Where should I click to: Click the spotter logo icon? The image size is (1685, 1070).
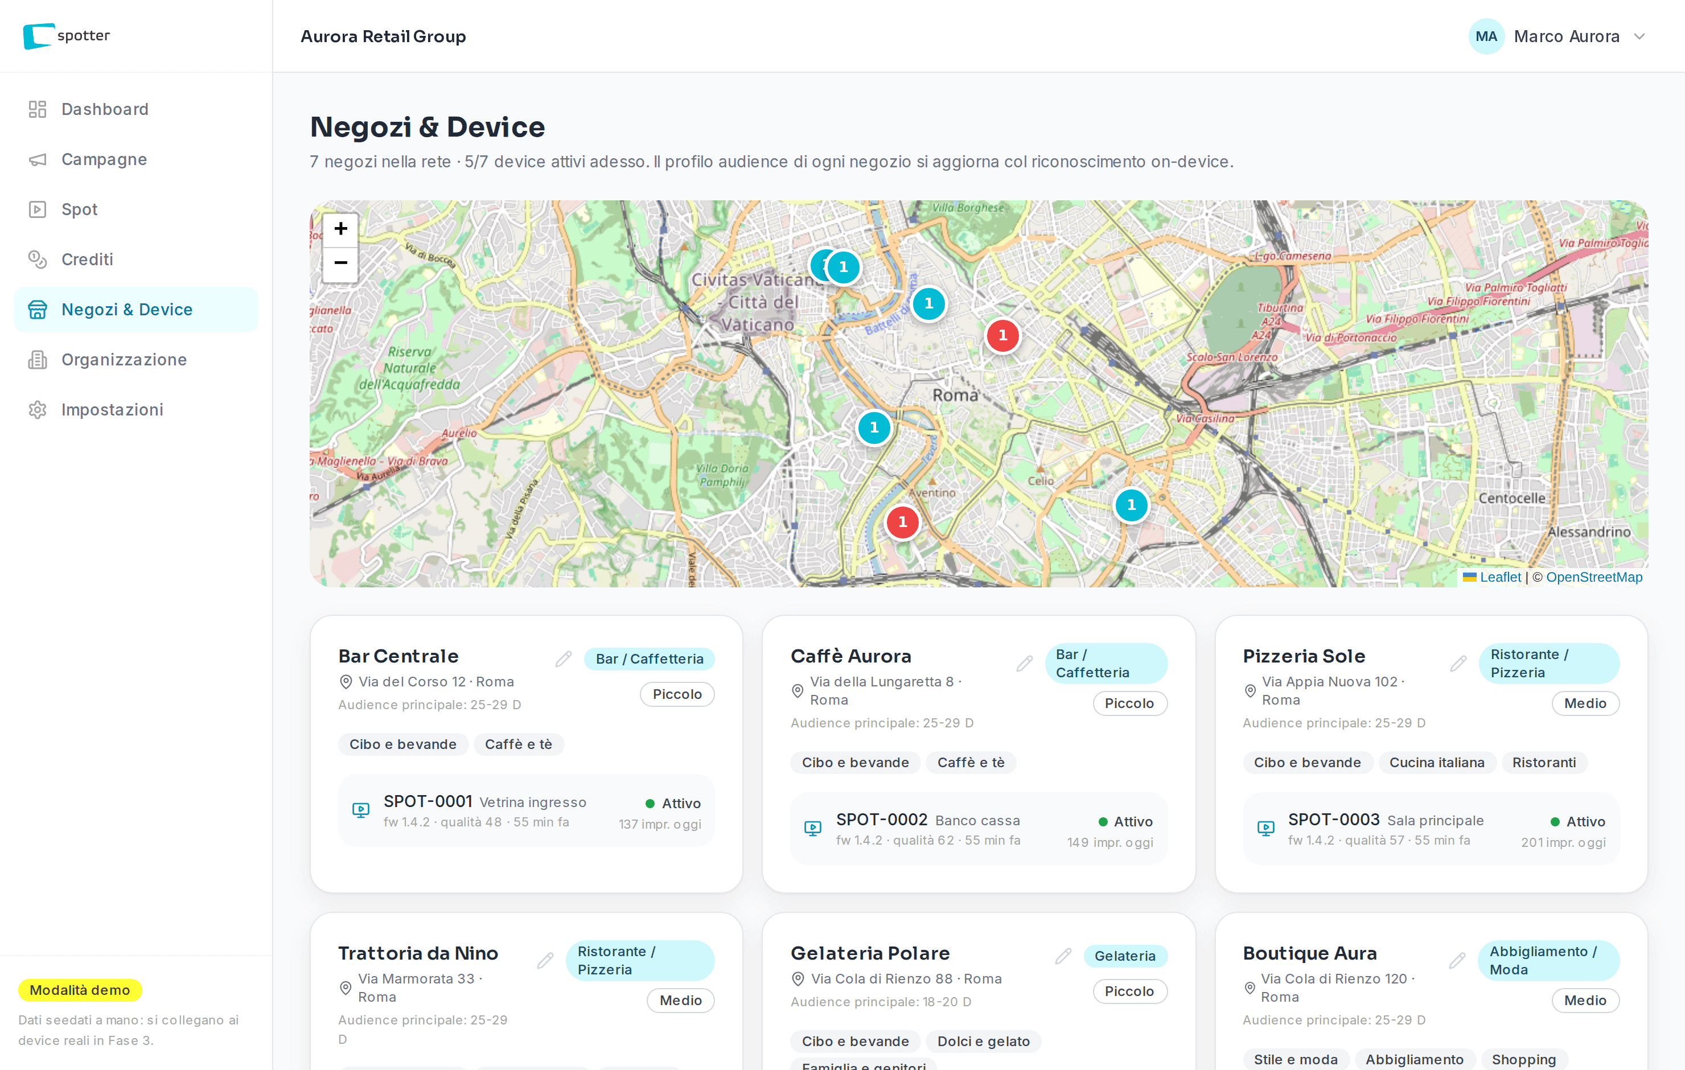point(38,36)
